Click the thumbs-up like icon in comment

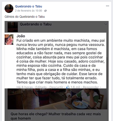pyautogui.click(x=68, y=87)
